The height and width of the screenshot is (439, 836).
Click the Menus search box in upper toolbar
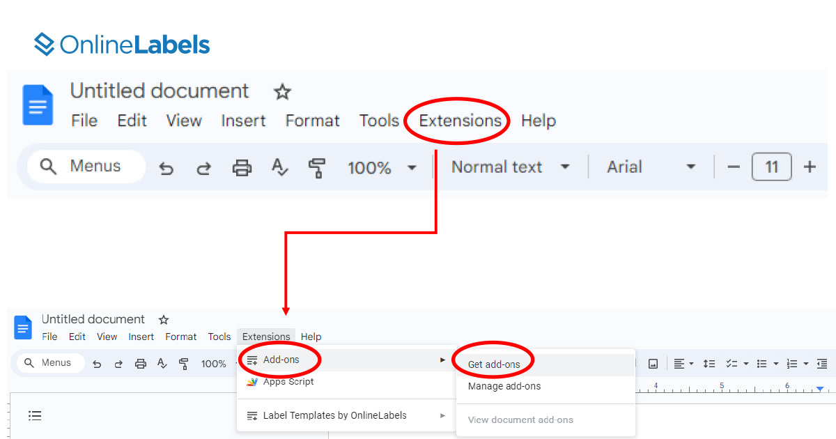pyautogui.click(x=86, y=167)
